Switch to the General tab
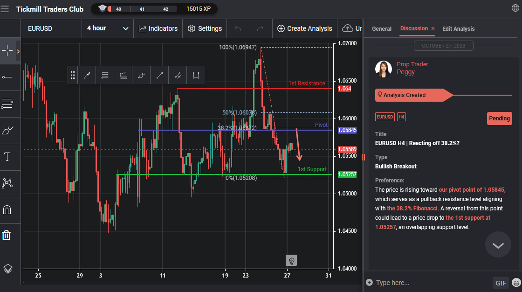This screenshot has width=522, height=292. 382,28
